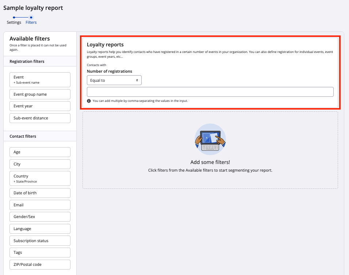
Task: Add the City contact filter
Action: click(x=40, y=164)
